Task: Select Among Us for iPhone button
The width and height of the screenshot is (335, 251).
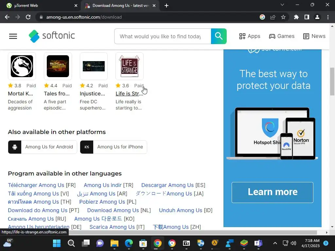Action: tap(114, 147)
